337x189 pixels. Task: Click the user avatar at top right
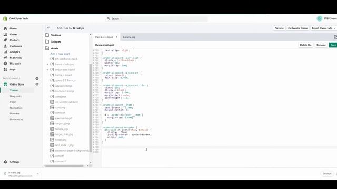320,19
